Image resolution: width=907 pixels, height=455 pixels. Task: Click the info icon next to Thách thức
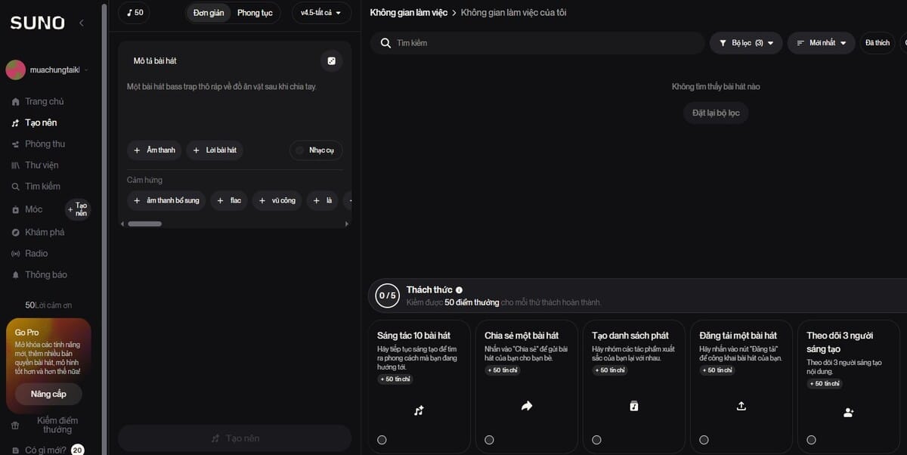pos(460,290)
